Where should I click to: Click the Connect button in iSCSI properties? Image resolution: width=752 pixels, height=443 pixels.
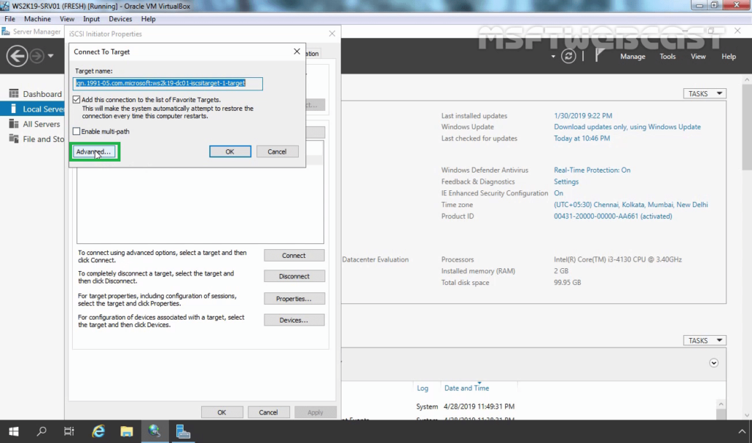[x=294, y=256]
